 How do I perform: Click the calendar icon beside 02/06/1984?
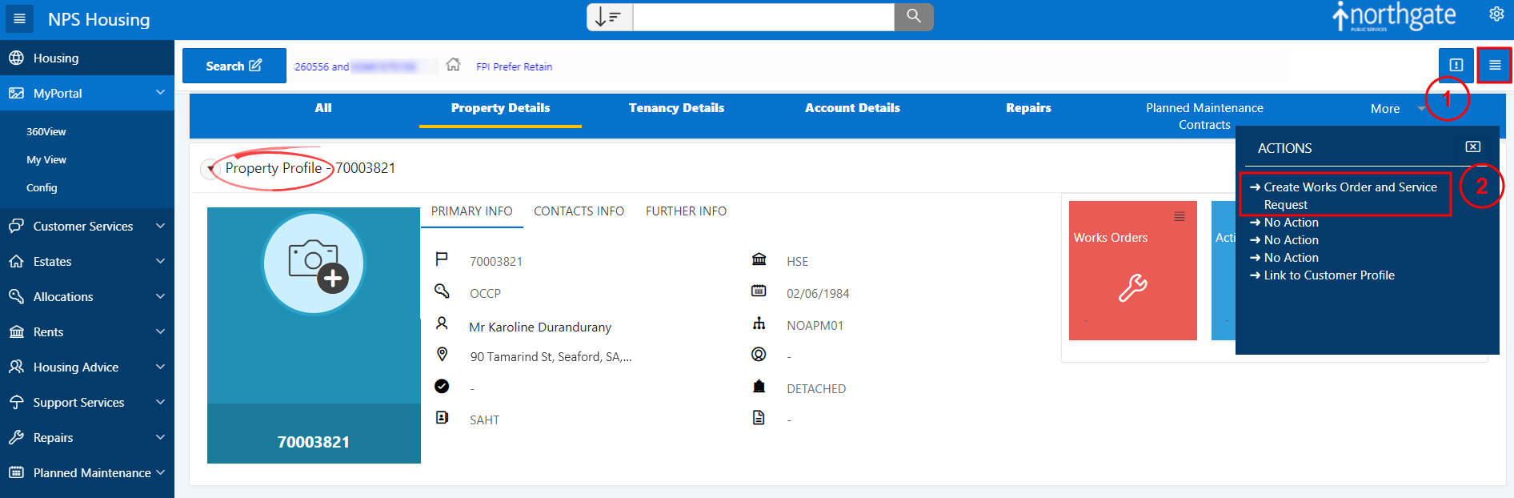tap(759, 291)
